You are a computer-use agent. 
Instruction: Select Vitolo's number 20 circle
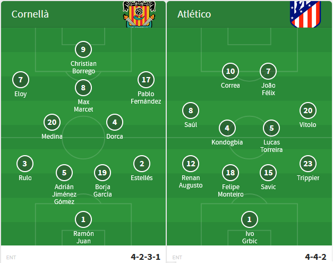coord(308,111)
